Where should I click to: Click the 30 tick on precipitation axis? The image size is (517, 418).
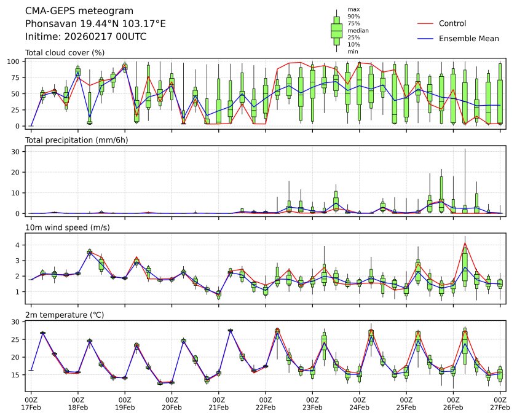(x=18, y=151)
